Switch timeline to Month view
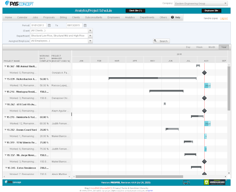This screenshot has width=236, height=192. 212,47
